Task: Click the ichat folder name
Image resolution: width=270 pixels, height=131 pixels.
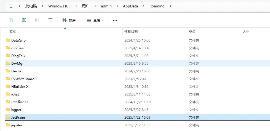Action: (x=15, y=94)
